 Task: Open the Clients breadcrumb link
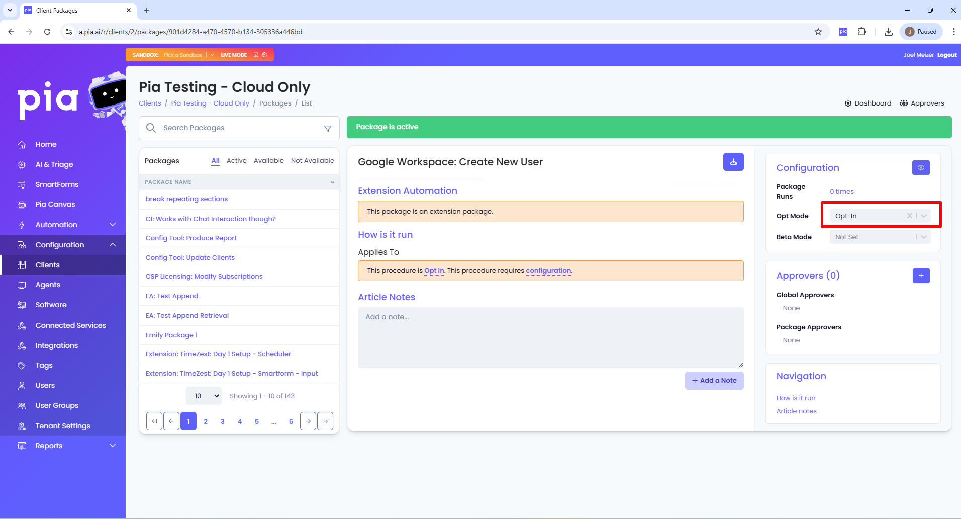coord(150,103)
